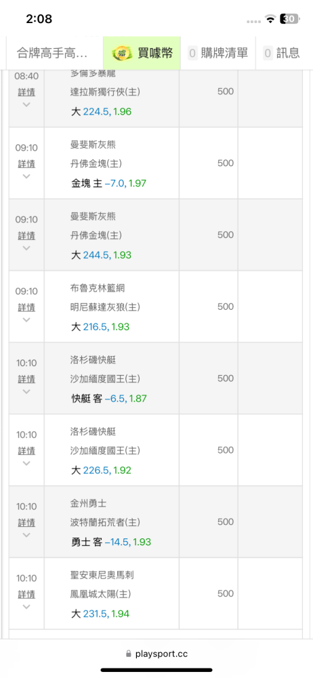
Task: Expand chevron under 08:40 Dallas game
Action: point(26,104)
